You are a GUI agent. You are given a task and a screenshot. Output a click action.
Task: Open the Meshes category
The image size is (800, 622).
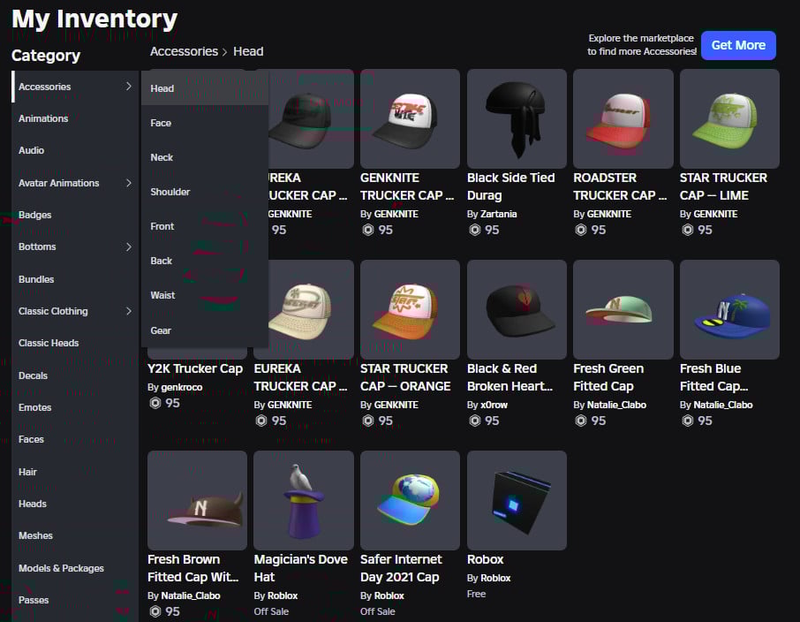pos(74,535)
